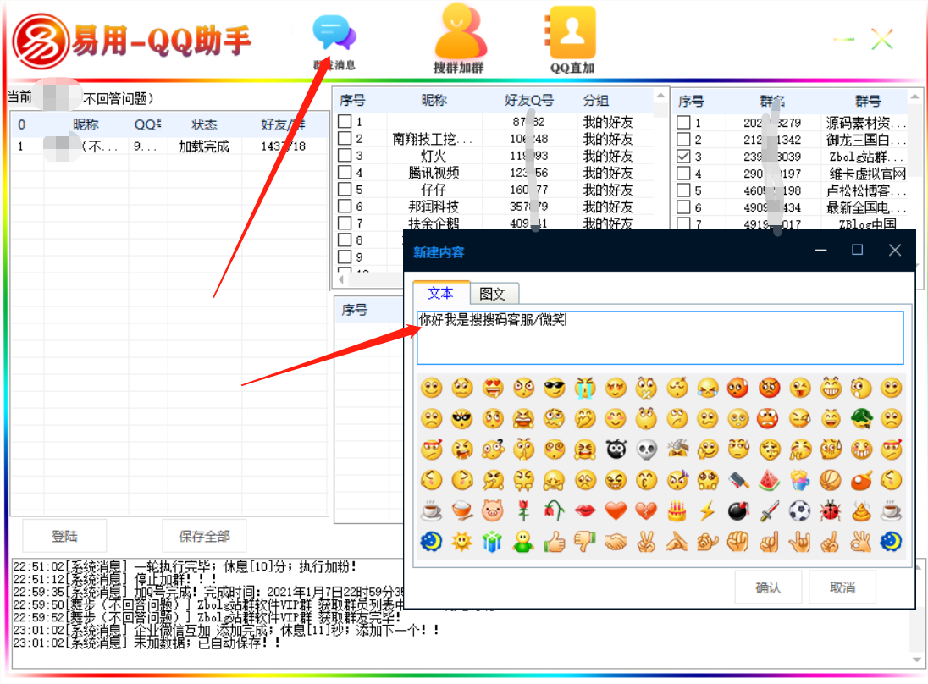
Task: Insert the rice bowl emoji
Action: 461,510
